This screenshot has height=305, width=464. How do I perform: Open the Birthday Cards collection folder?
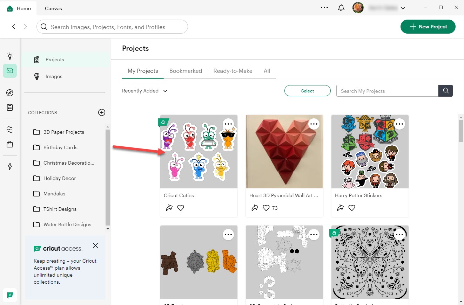click(x=60, y=147)
